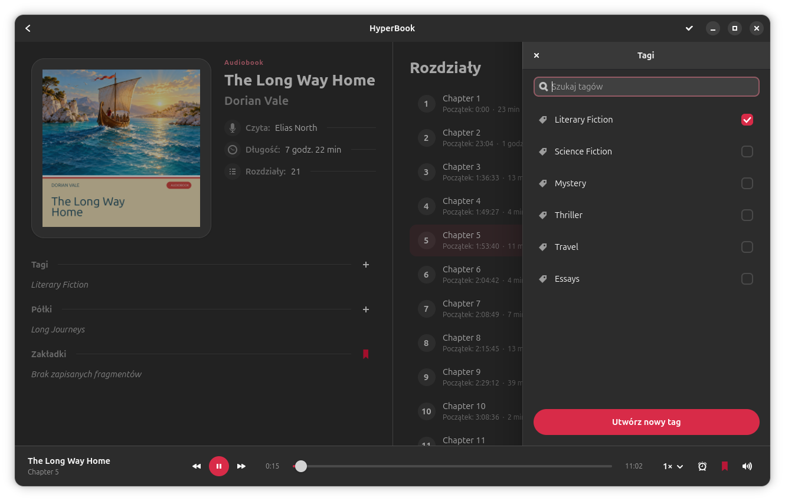Click the Literary Fiction tag under Tagi heading
785x501 pixels.
click(60, 285)
